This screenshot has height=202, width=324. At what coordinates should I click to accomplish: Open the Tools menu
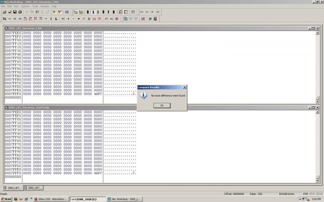(x=35, y=6)
